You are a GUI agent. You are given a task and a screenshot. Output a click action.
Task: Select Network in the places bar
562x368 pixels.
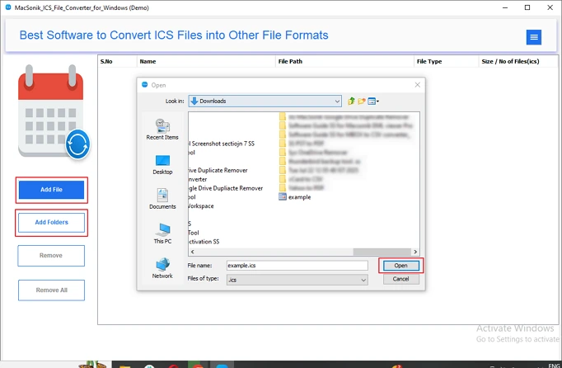[162, 268]
